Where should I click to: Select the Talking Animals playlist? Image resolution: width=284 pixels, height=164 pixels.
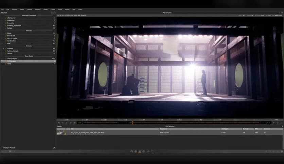click(13, 51)
